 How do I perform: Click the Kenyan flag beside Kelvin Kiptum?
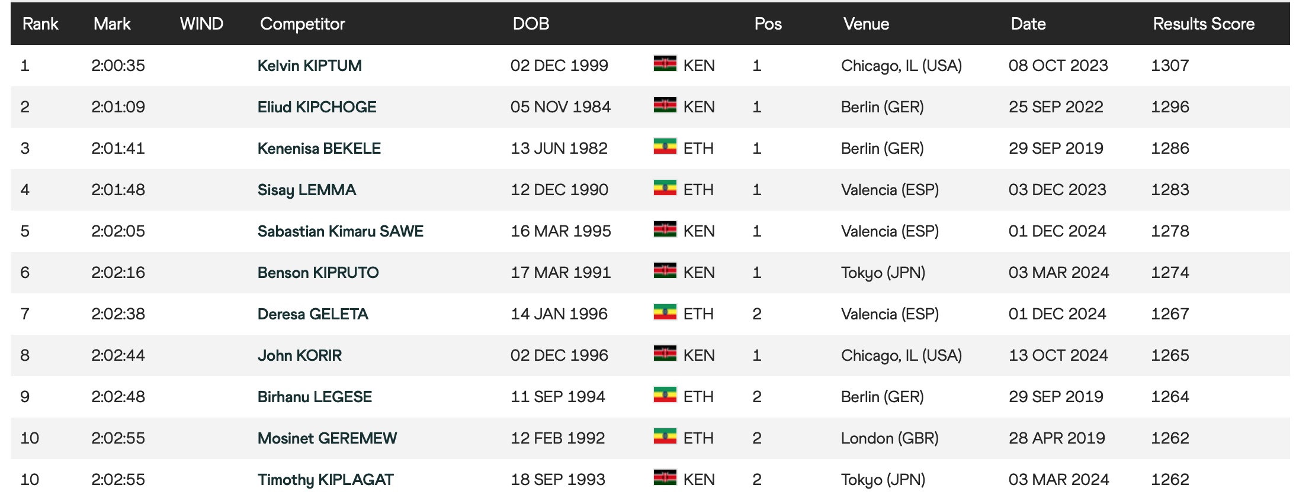(x=665, y=64)
